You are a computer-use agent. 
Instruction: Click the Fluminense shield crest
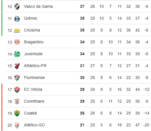coord(17,78)
